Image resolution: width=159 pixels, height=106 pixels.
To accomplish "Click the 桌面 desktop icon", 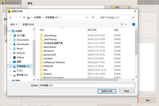I will 14,62.
